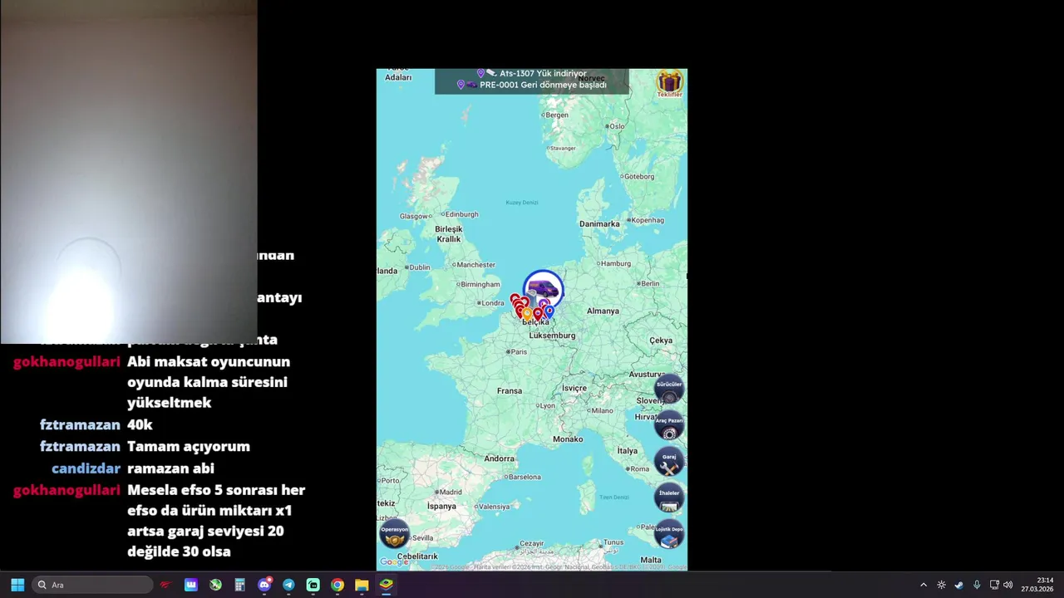Click the webcam overlay thumbnail
Screen dimensions: 1064x598
[129, 172]
